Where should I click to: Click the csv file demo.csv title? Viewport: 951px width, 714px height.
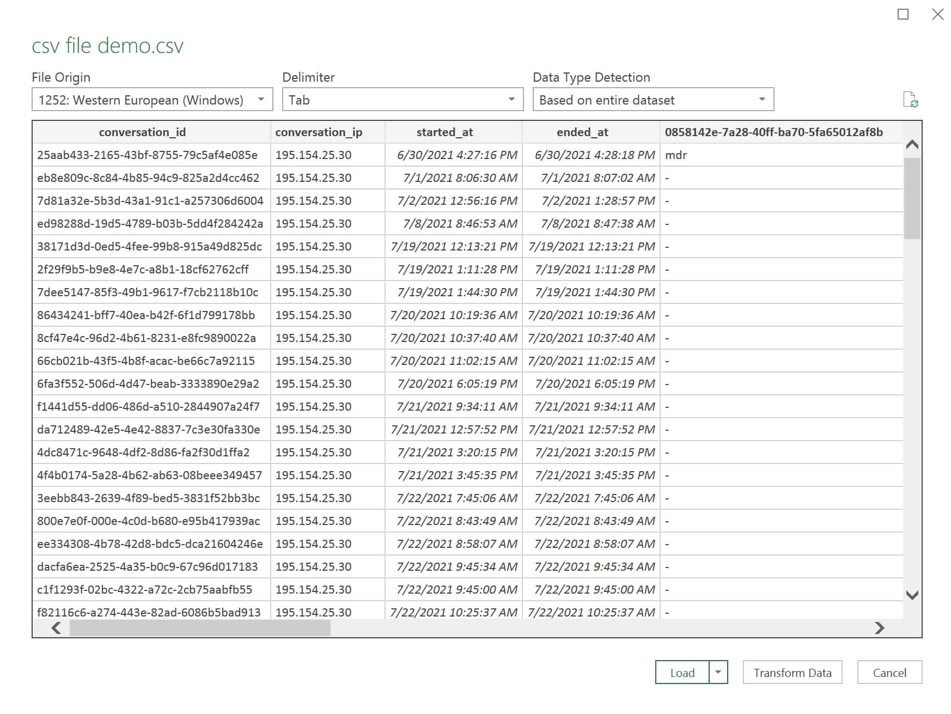click(x=108, y=46)
